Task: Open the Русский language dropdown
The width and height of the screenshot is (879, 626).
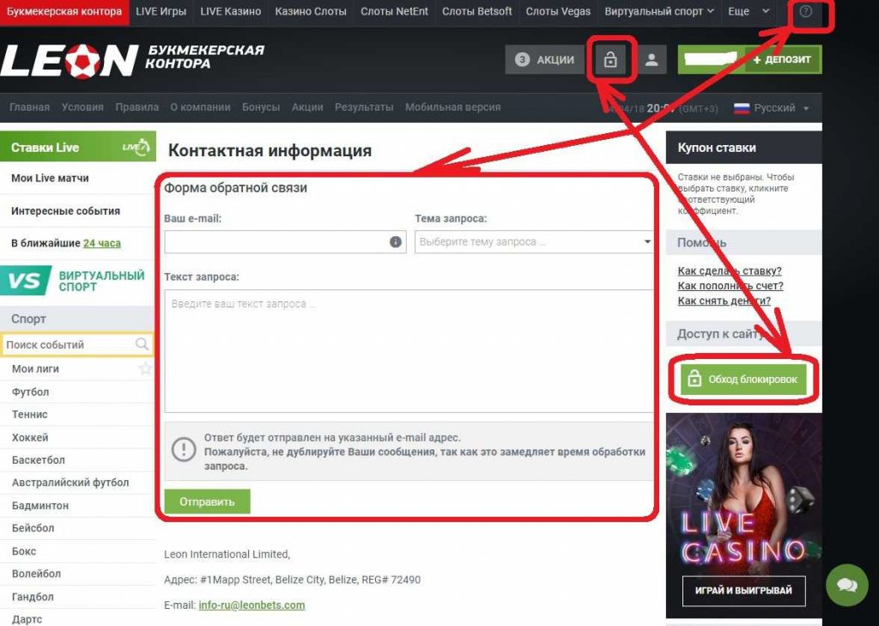Action: click(x=773, y=107)
